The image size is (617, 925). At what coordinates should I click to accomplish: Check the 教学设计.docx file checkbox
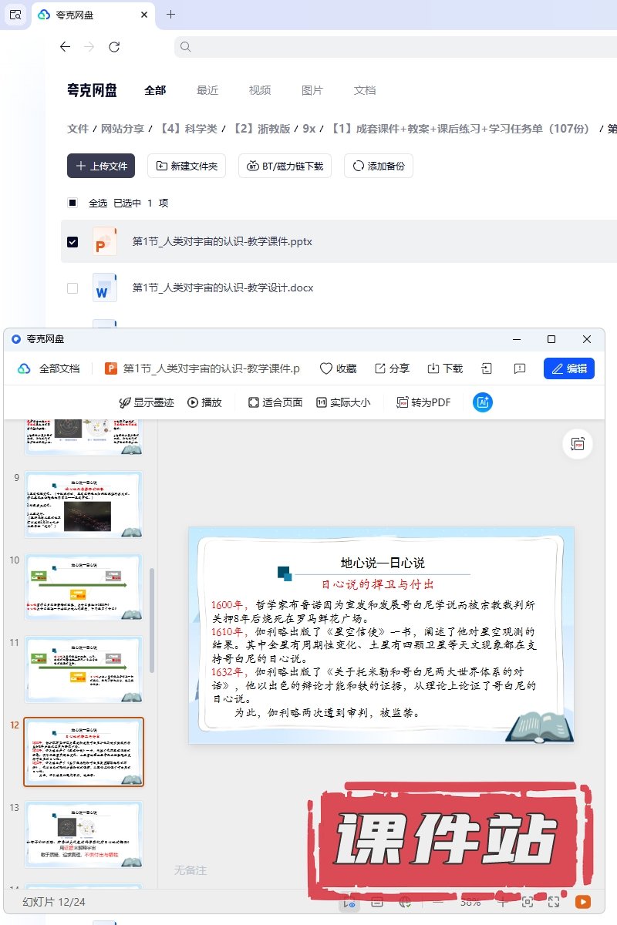pos(72,288)
